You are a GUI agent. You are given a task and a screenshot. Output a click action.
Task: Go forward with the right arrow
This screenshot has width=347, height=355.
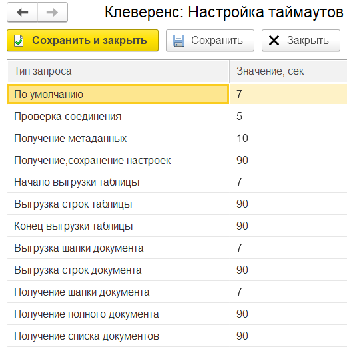pos(53,12)
